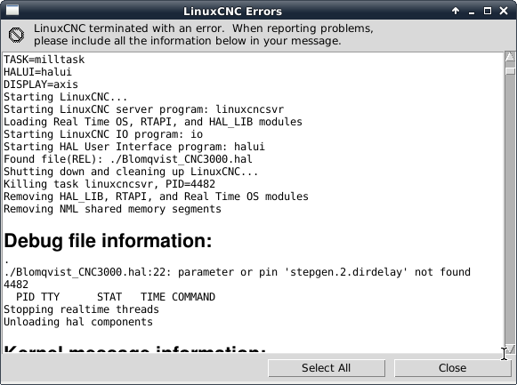Click the up-arrow shade button in title bar

[x=456, y=11]
